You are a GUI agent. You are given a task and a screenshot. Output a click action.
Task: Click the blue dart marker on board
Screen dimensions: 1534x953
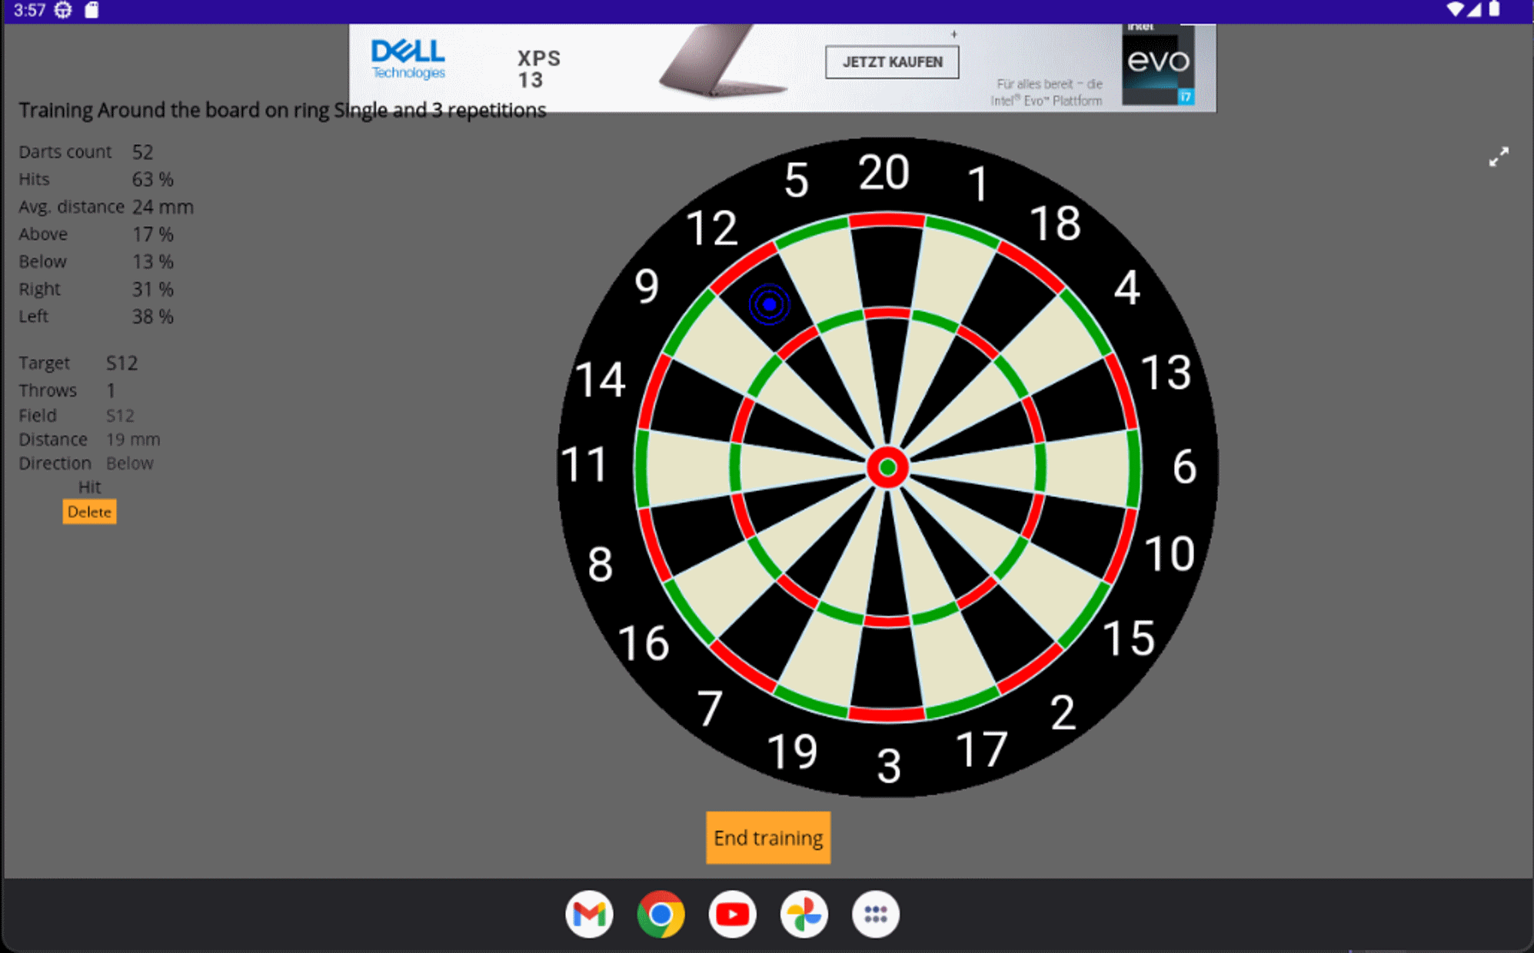click(769, 304)
